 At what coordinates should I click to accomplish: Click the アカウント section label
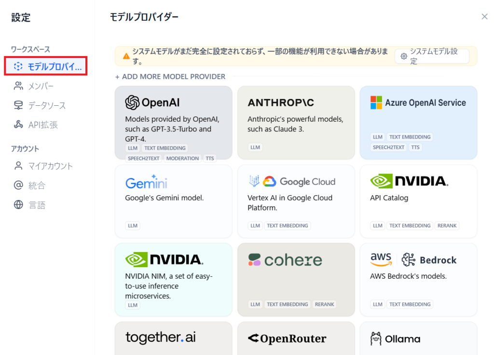click(x=25, y=149)
